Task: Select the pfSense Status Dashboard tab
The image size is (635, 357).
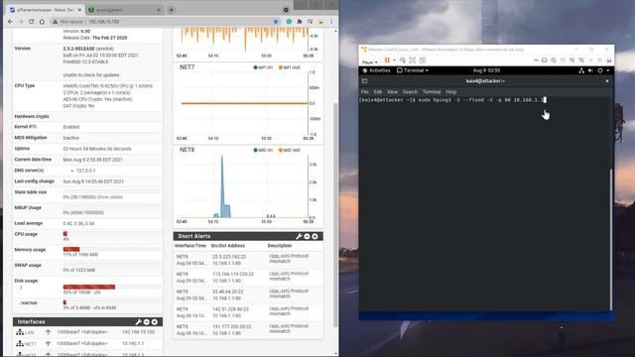Action: coord(45,10)
